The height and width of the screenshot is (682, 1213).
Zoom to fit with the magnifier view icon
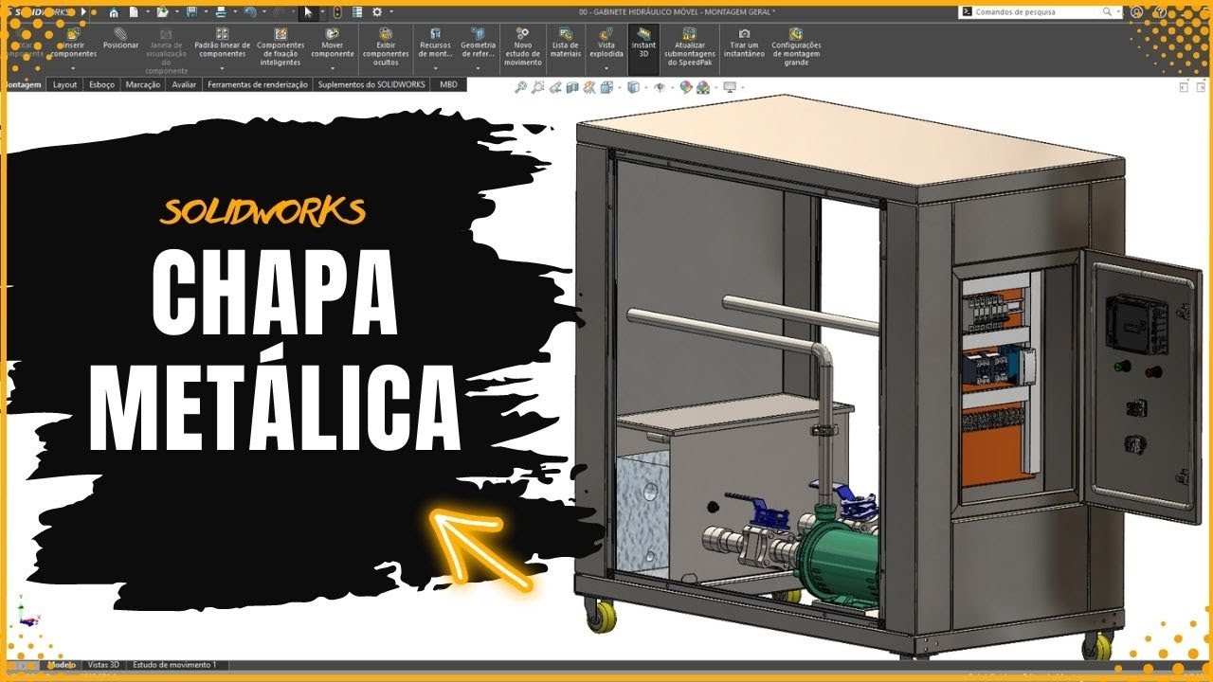click(520, 87)
